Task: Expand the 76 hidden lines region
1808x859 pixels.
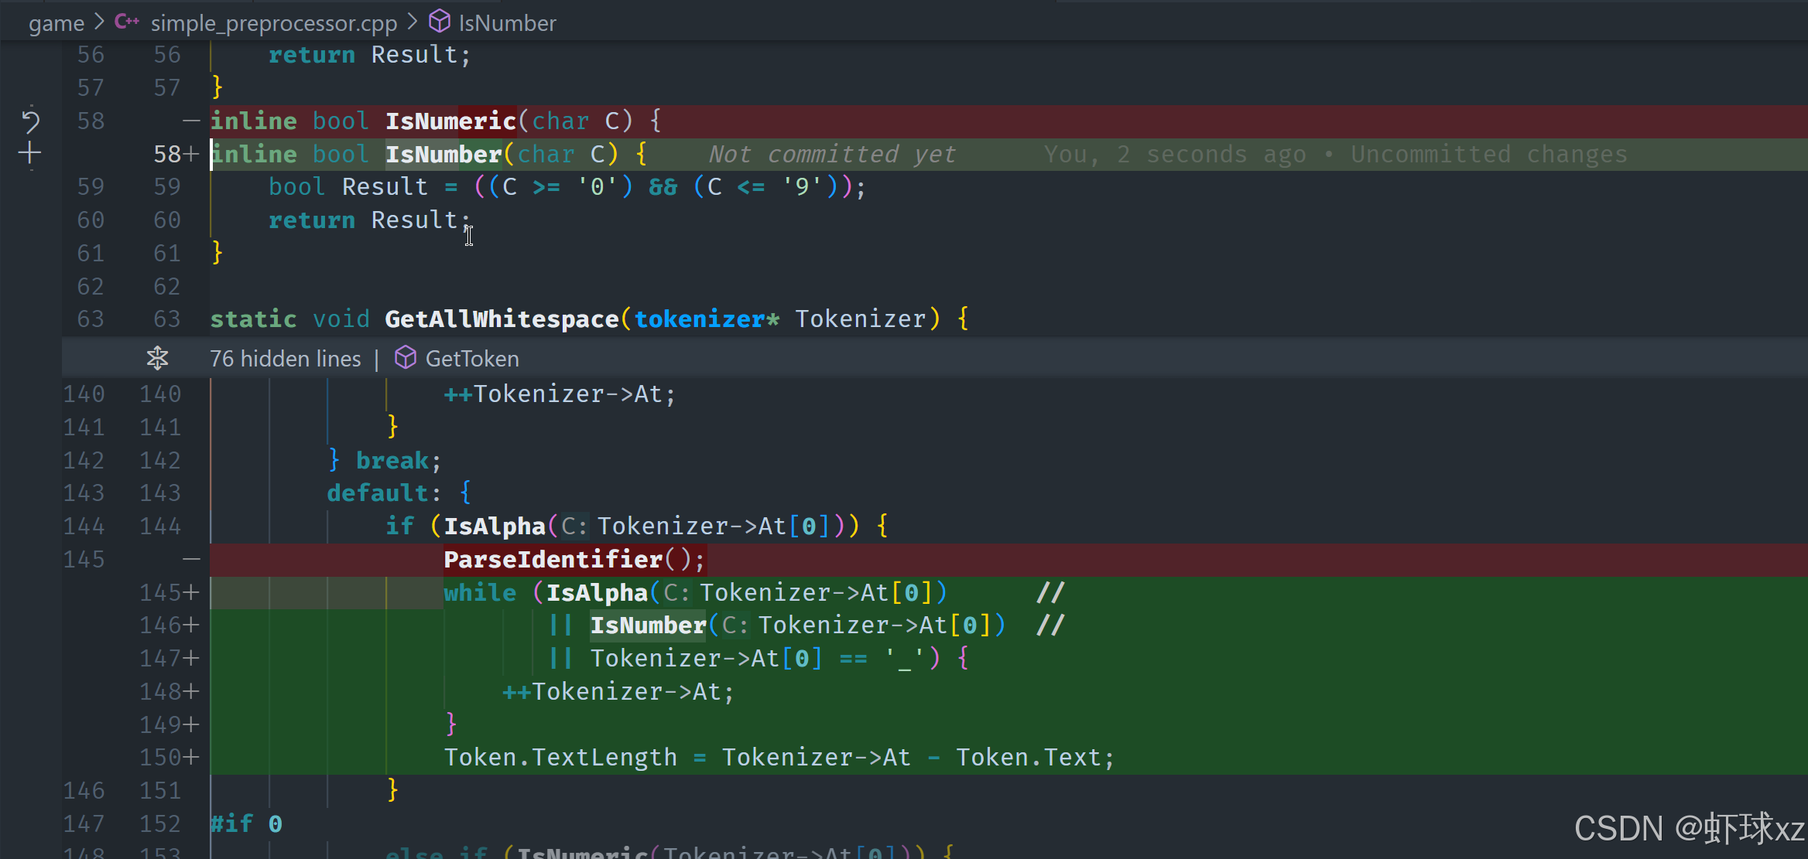Action: [285, 359]
